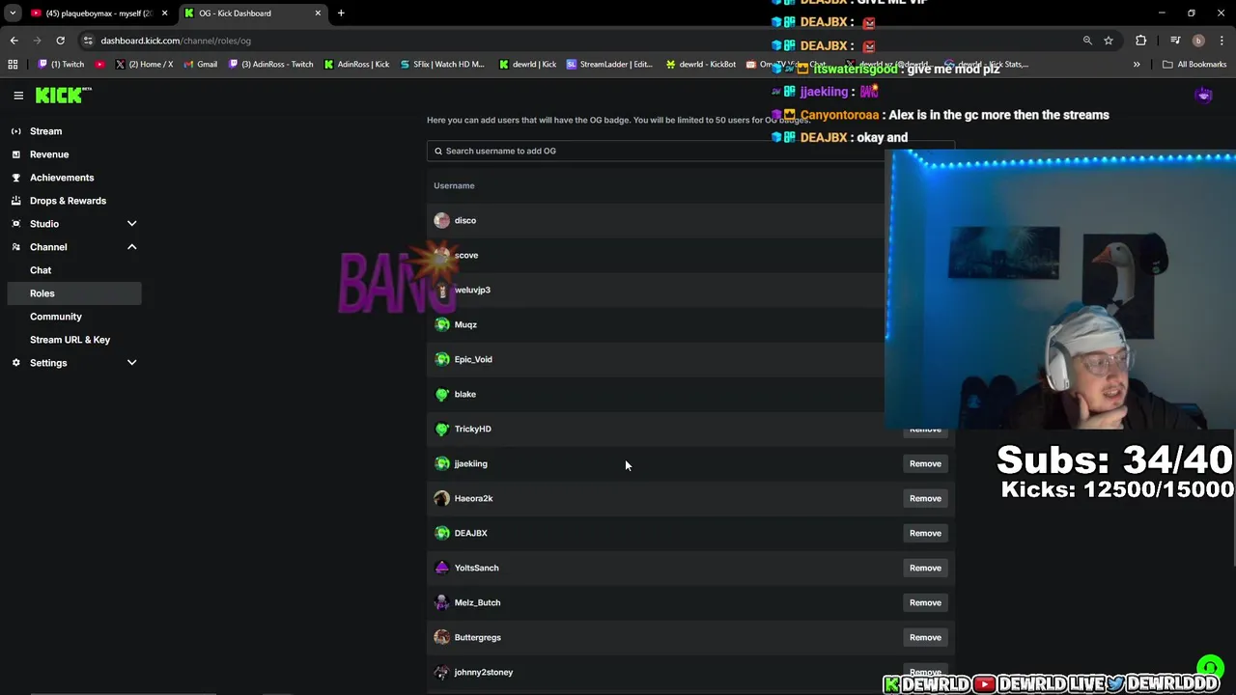Screen dimensions: 1236x695
Task: Open the YouTube icon bookmark
Action: click(x=99, y=65)
